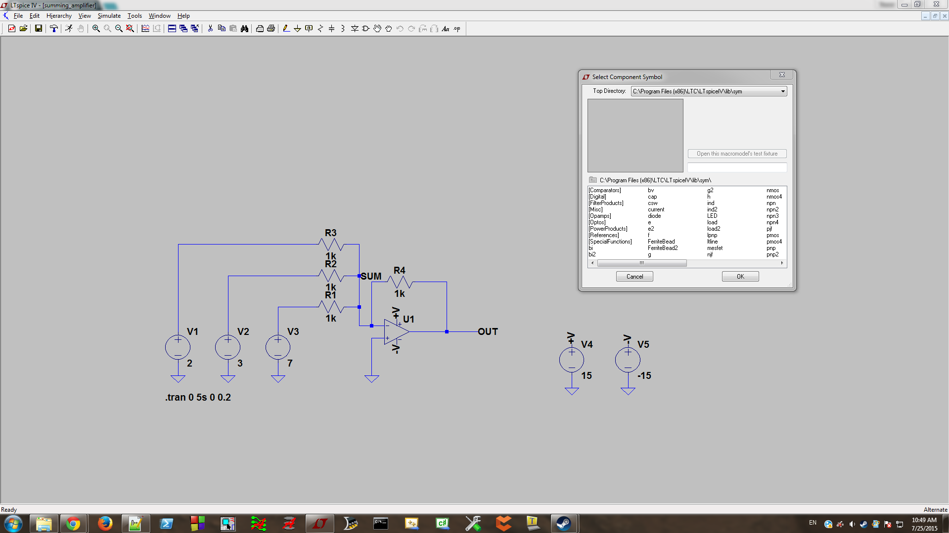Select the Draw Wire pencil tool
This screenshot has height=533, width=949.
tap(286, 29)
